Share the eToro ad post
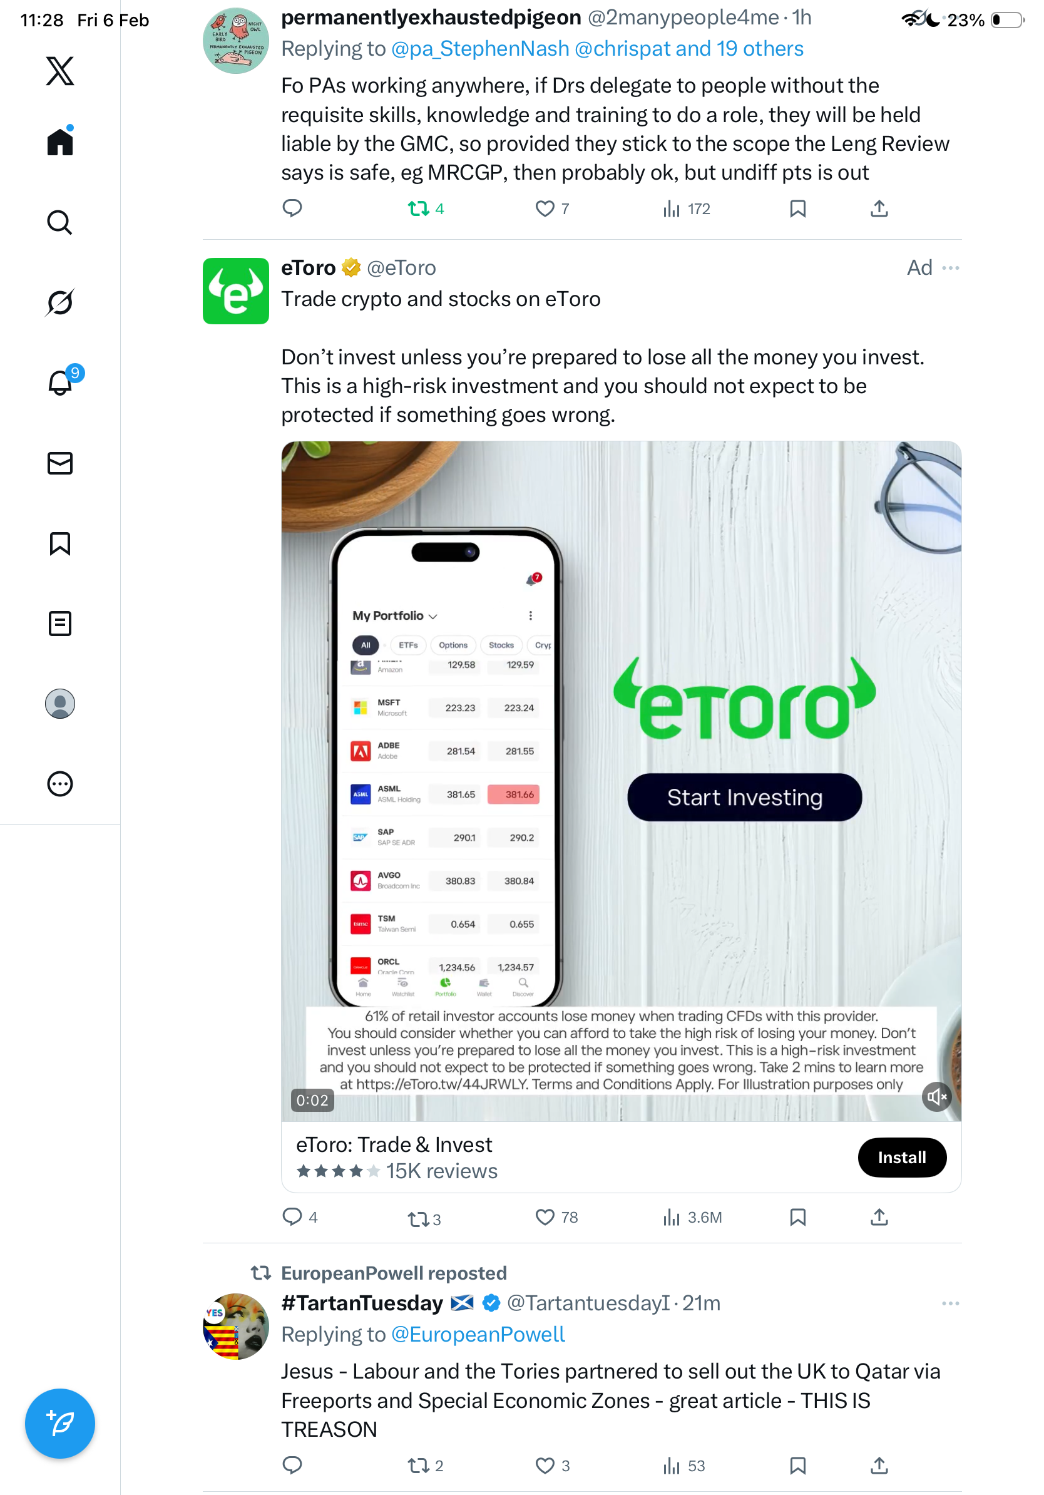 pyautogui.click(x=879, y=1217)
